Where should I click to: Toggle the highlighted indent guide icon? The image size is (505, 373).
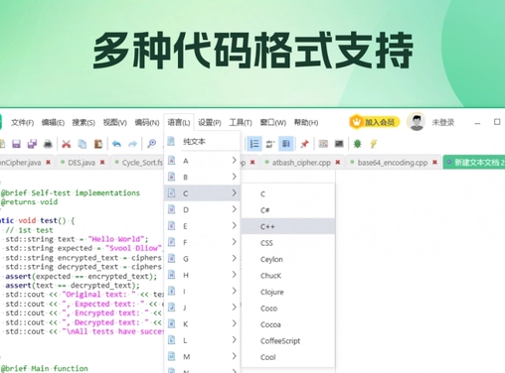pyautogui.click(x=285, y=144)
